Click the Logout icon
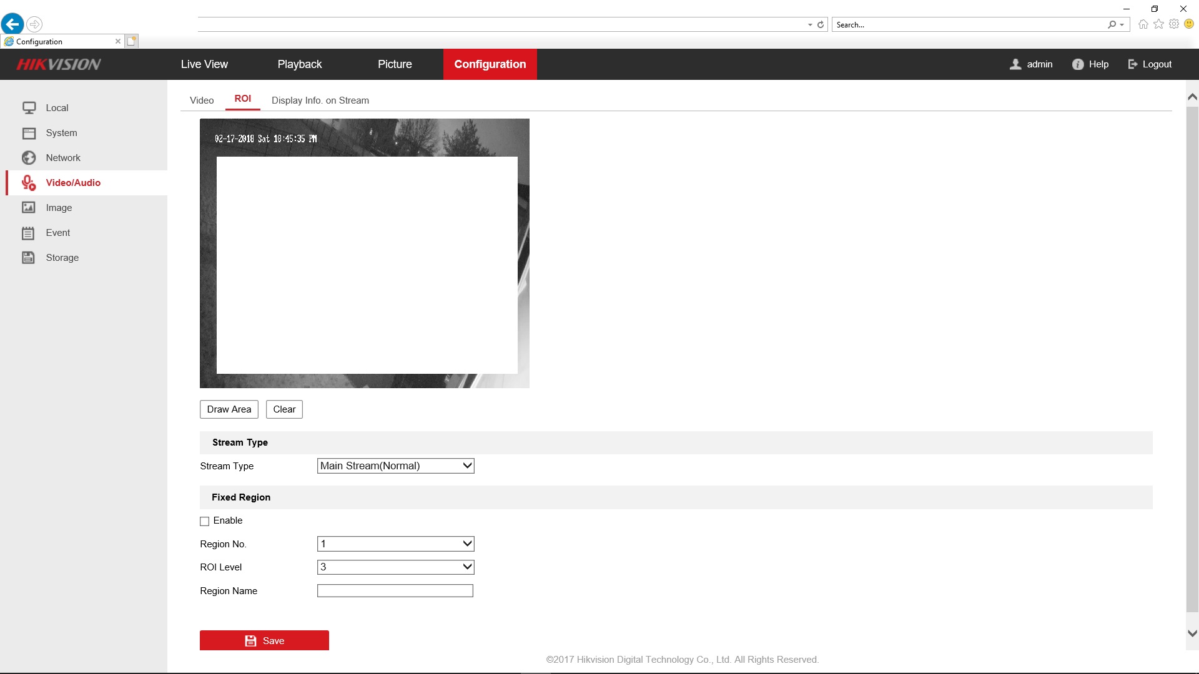This screenshot has width=1199, height=674. [x=1132, y=64]
